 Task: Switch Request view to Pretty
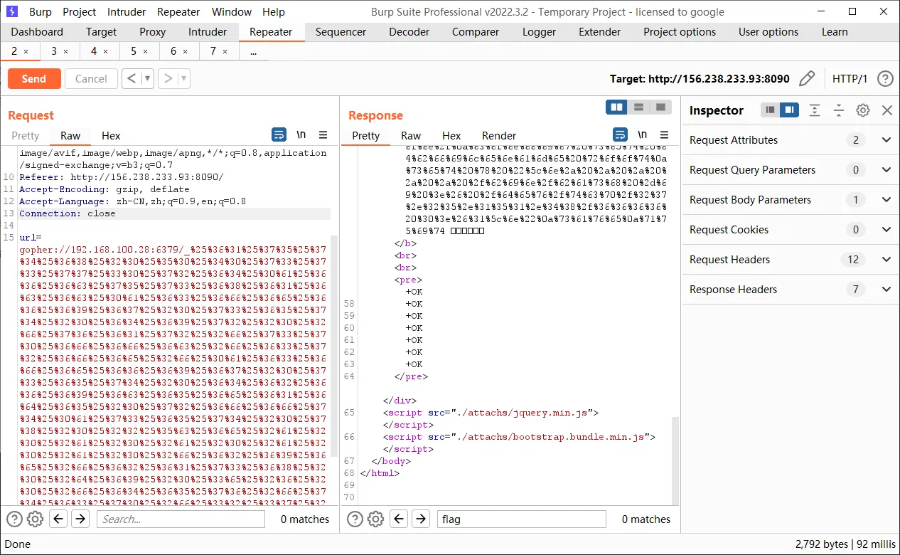(26, 135)
